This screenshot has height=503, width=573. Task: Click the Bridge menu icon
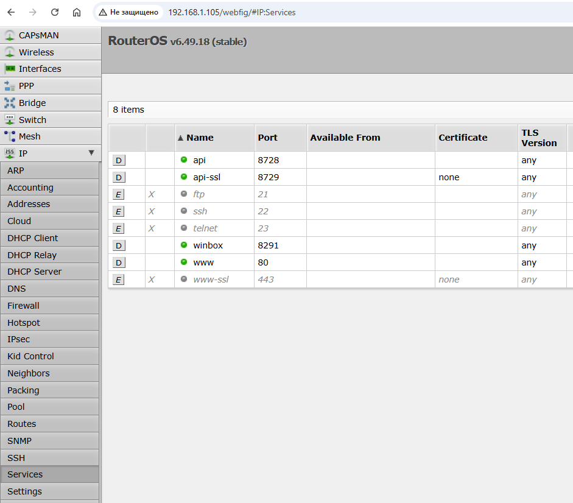(10, 103)
